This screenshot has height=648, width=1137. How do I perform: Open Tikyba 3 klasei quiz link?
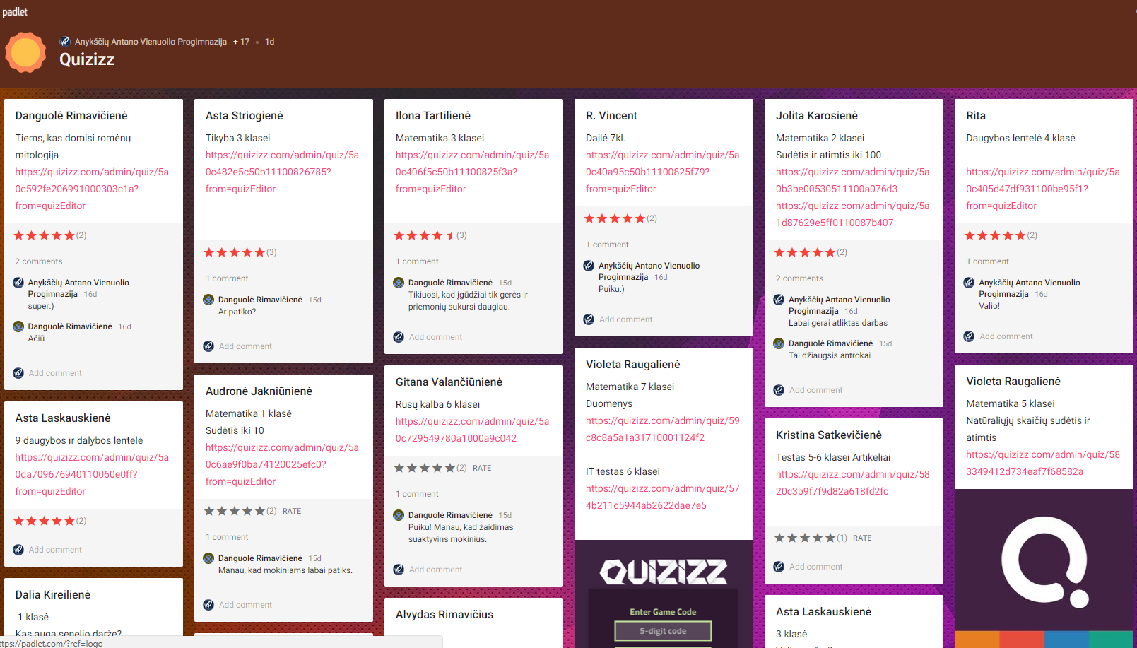(x=282, y=172)
